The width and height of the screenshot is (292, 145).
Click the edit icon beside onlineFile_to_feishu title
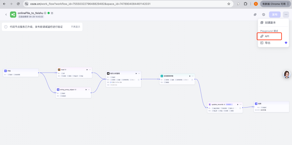[x=52, y=13]
